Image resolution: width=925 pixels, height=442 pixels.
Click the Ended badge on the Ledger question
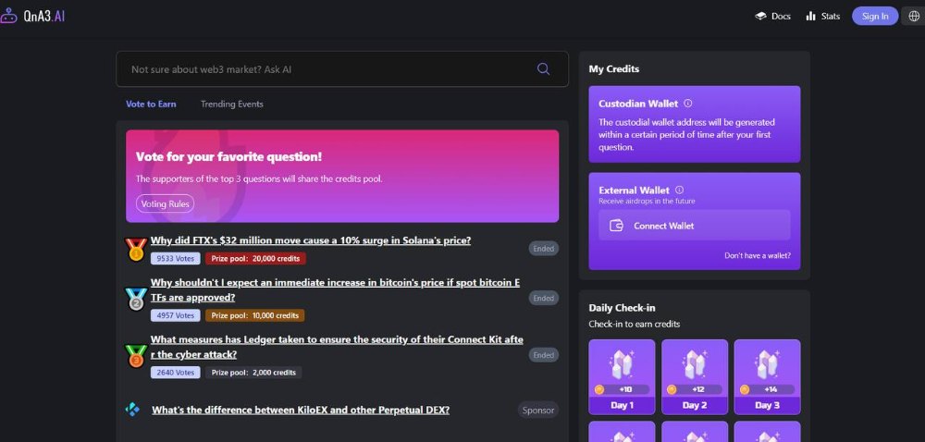point(543,355)
